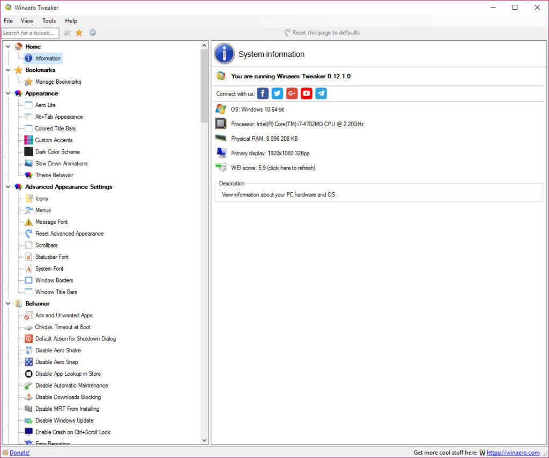Select Chkdsk Timeout at Boot item
This screenshot has width=549, height=458.
click(x=63, y=327)
